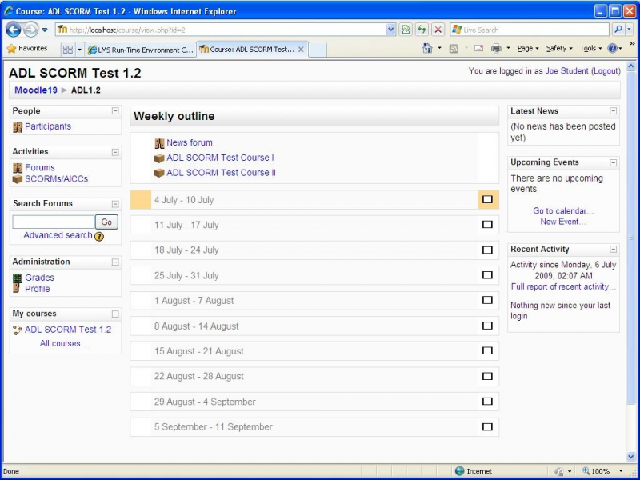Toggle the show-only-week box for 18 July - 24 July
Screen dimensions: 640x480
pos(487,250)
